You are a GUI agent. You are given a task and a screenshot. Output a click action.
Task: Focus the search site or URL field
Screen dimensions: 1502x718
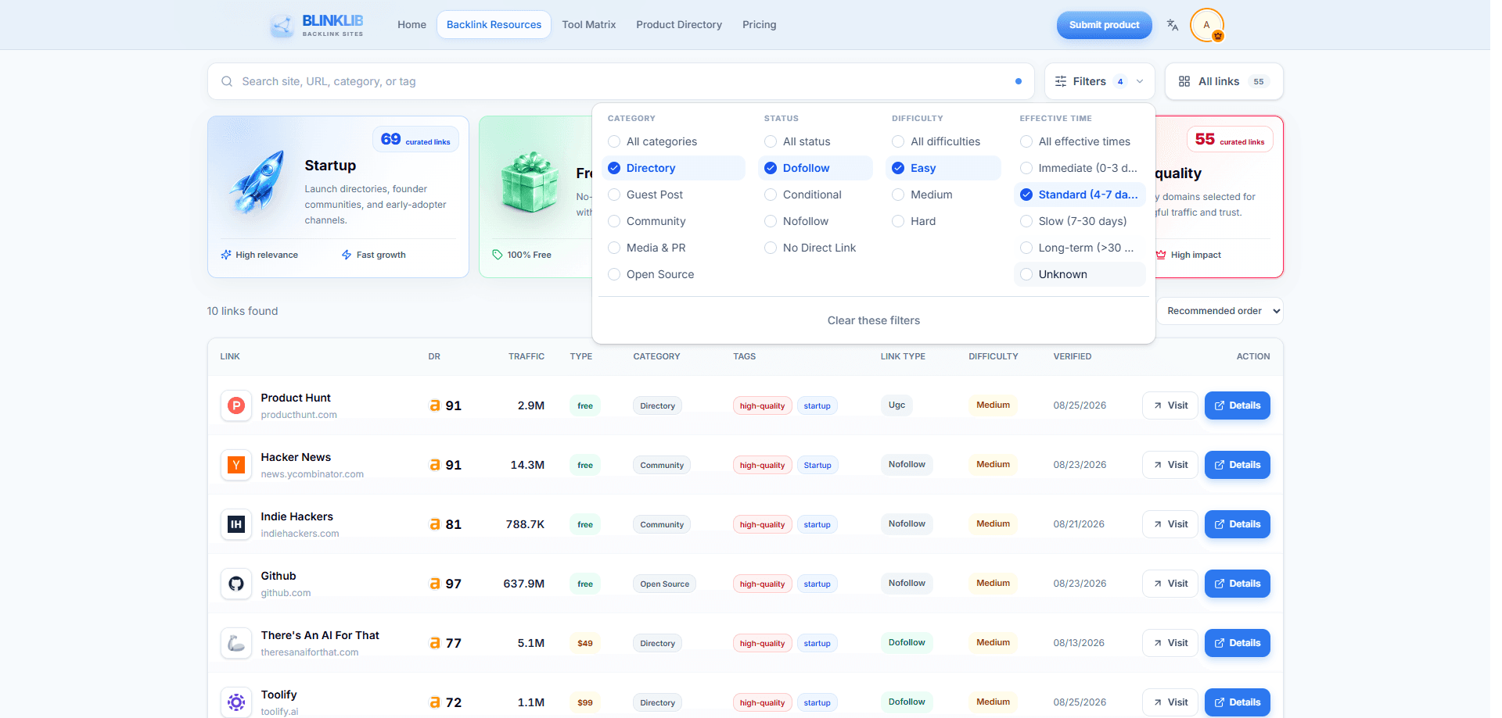pyautogui.click(x=620, y=81)
